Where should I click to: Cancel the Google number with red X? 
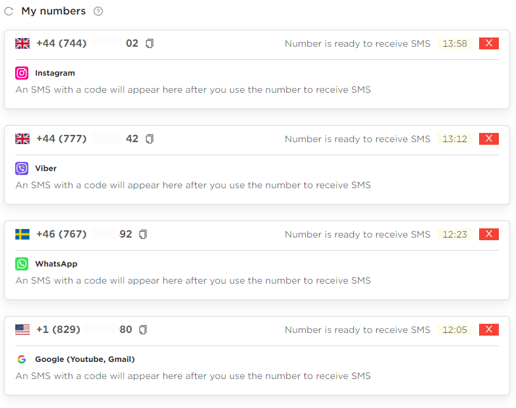click(x=489, y=330)
